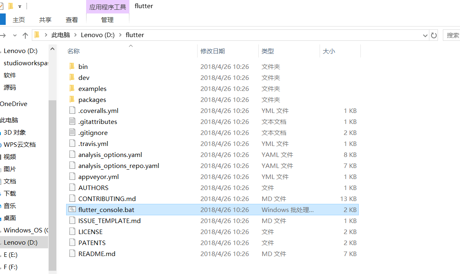Select 下载 in navigation pane

[10, 194]
